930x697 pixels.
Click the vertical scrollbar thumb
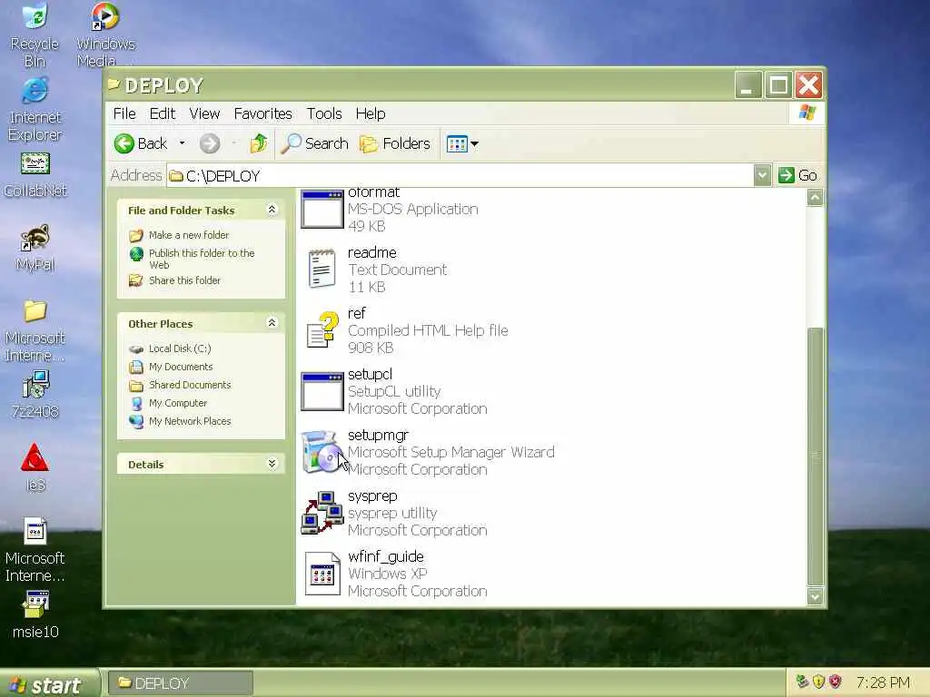[815, 456]
